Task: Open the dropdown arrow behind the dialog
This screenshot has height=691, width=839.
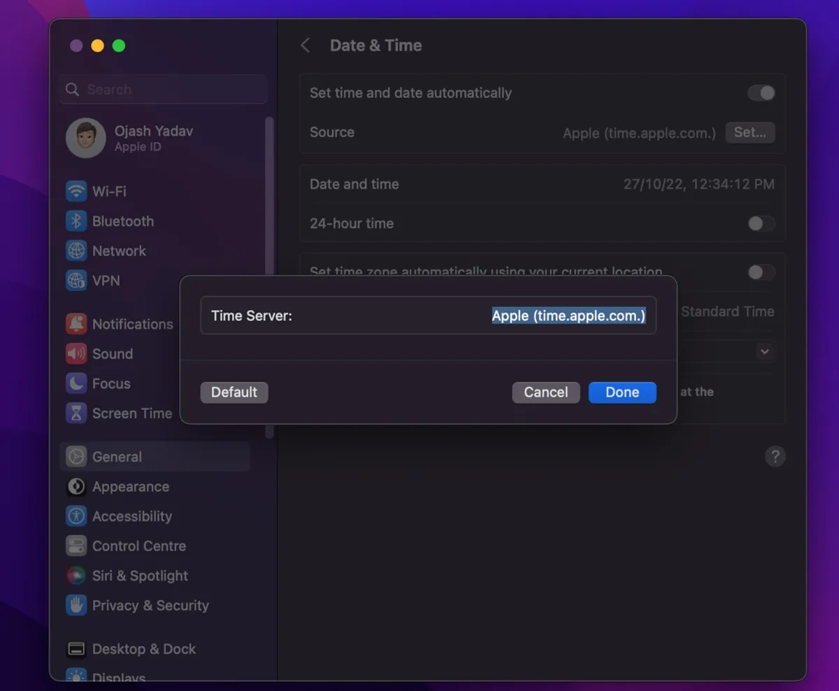Action: click(764, 351)
